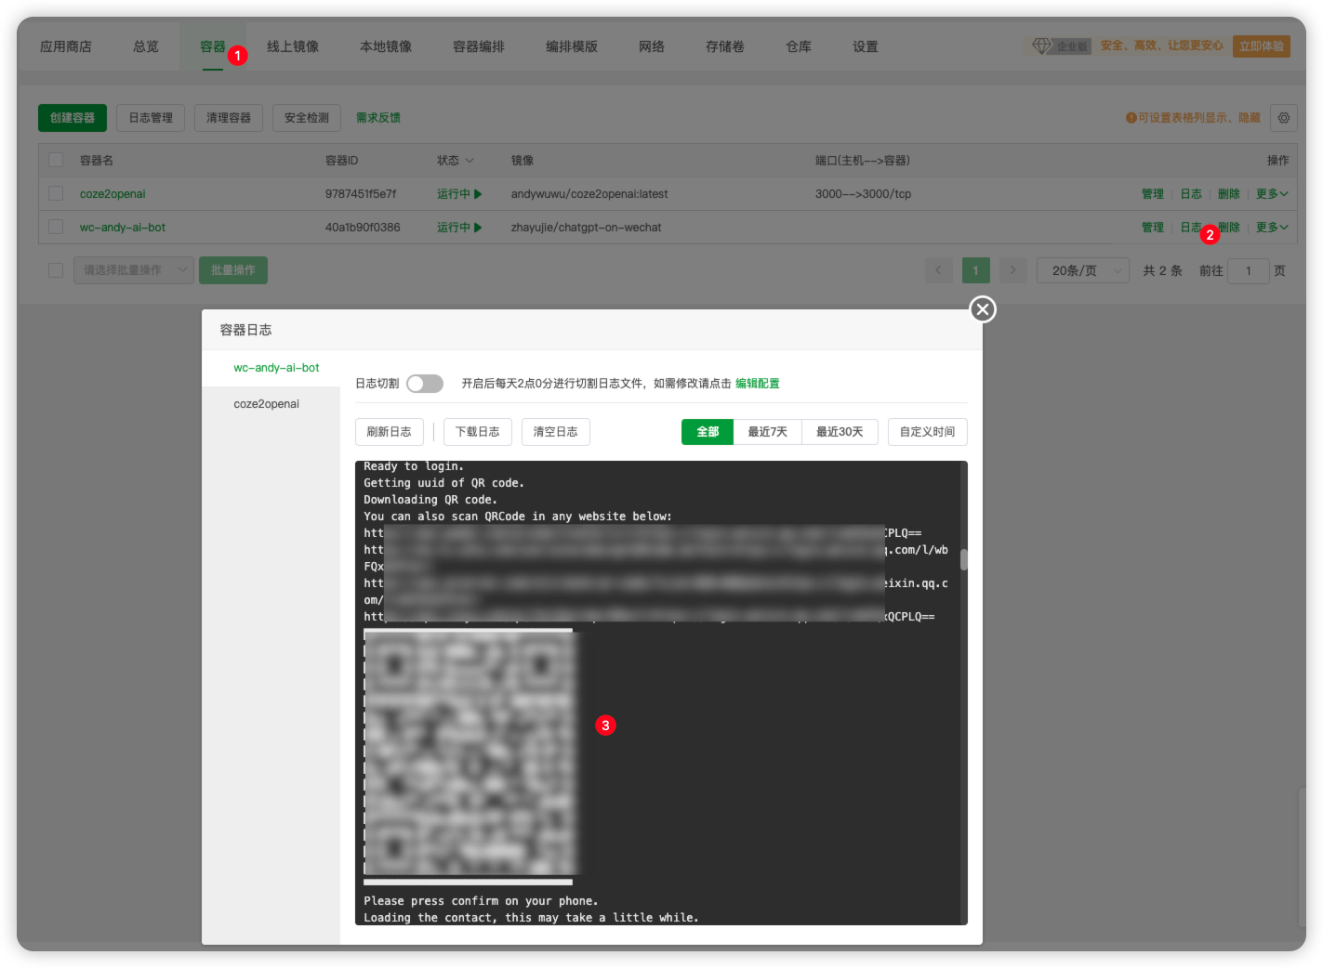Filter logs to 最近30天
Screen dimensions: 1323x968
(x=840, y=432)
